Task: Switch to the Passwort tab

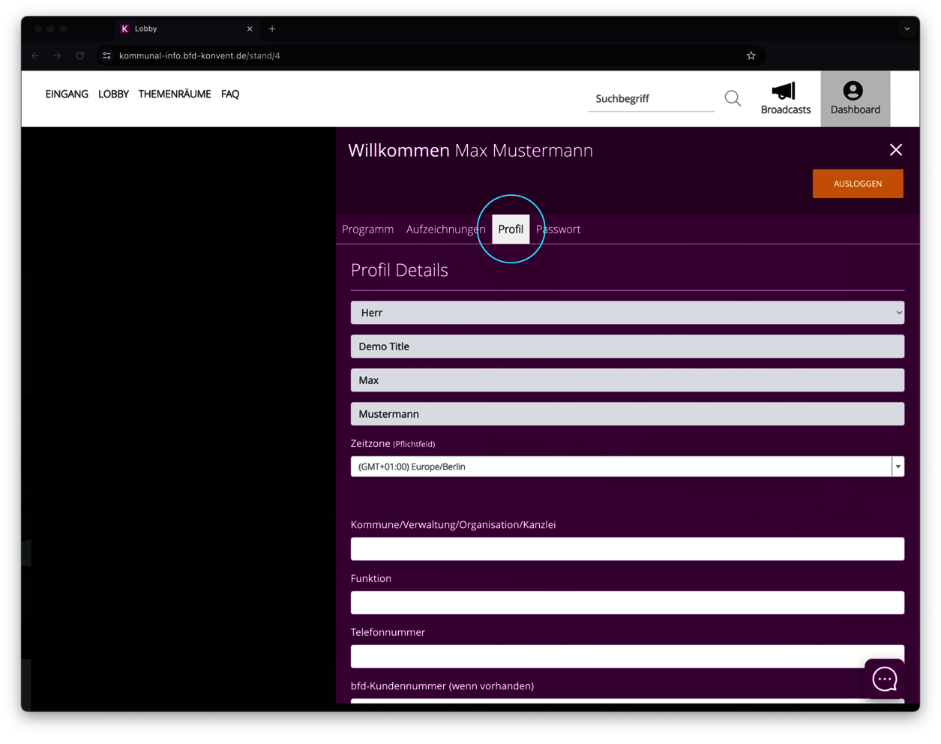Action: click(559, 229)
